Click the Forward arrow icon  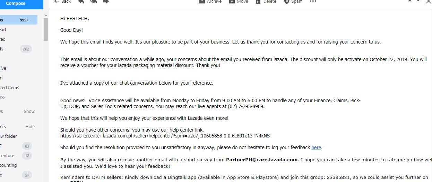106,1
